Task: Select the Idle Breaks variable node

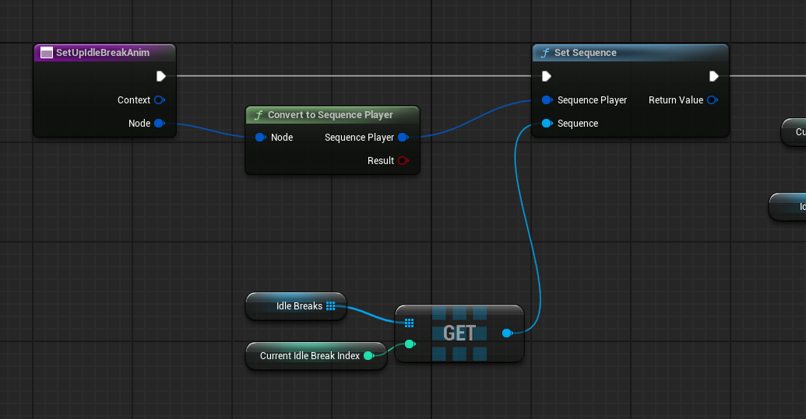Action: (296, 306)
